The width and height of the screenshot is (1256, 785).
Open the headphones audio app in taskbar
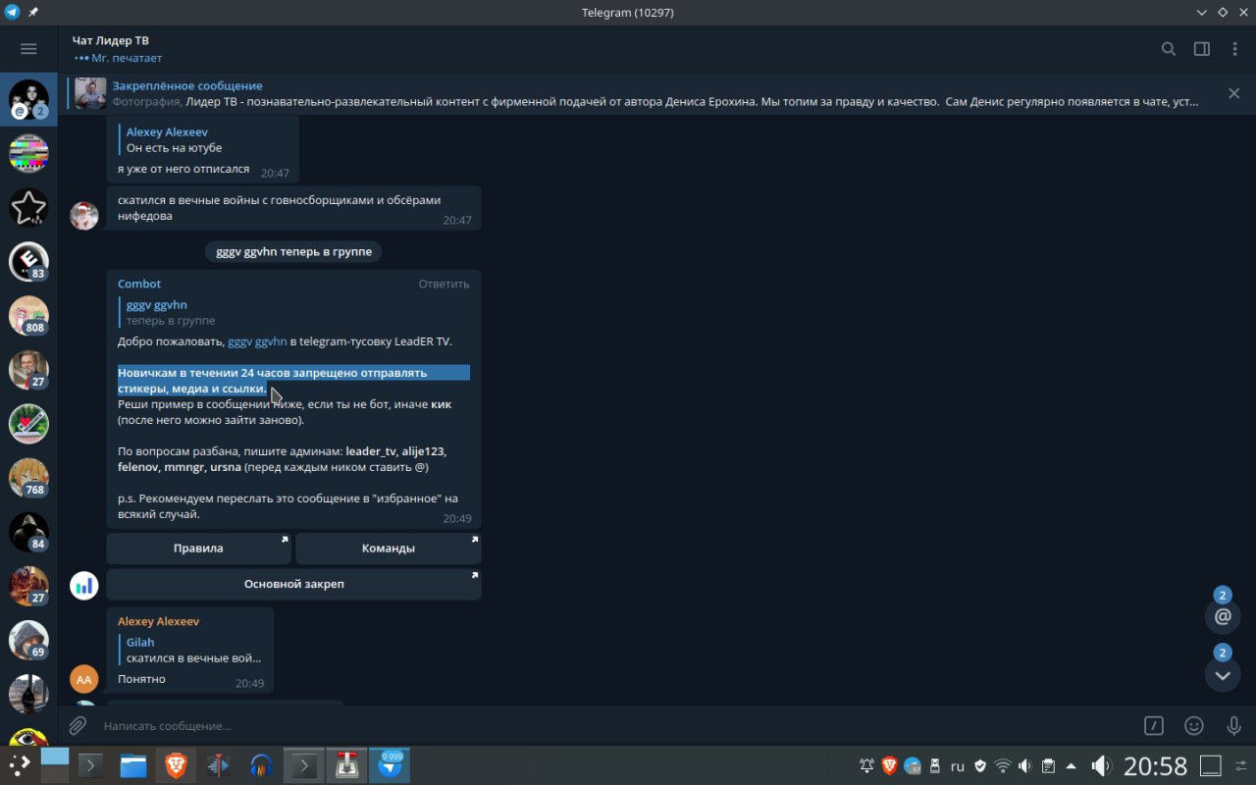[x=261, y=765]
